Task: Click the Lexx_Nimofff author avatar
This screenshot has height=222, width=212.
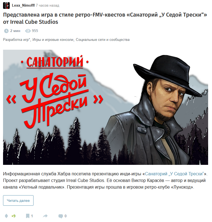Action: tap(6, 6)
